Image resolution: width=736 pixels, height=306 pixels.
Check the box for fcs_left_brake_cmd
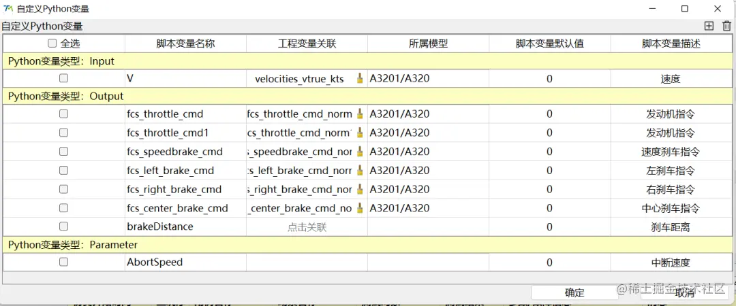(x=63, y=170)
